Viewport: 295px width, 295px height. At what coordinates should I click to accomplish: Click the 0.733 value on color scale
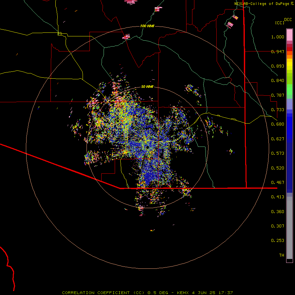pos(278,110)
